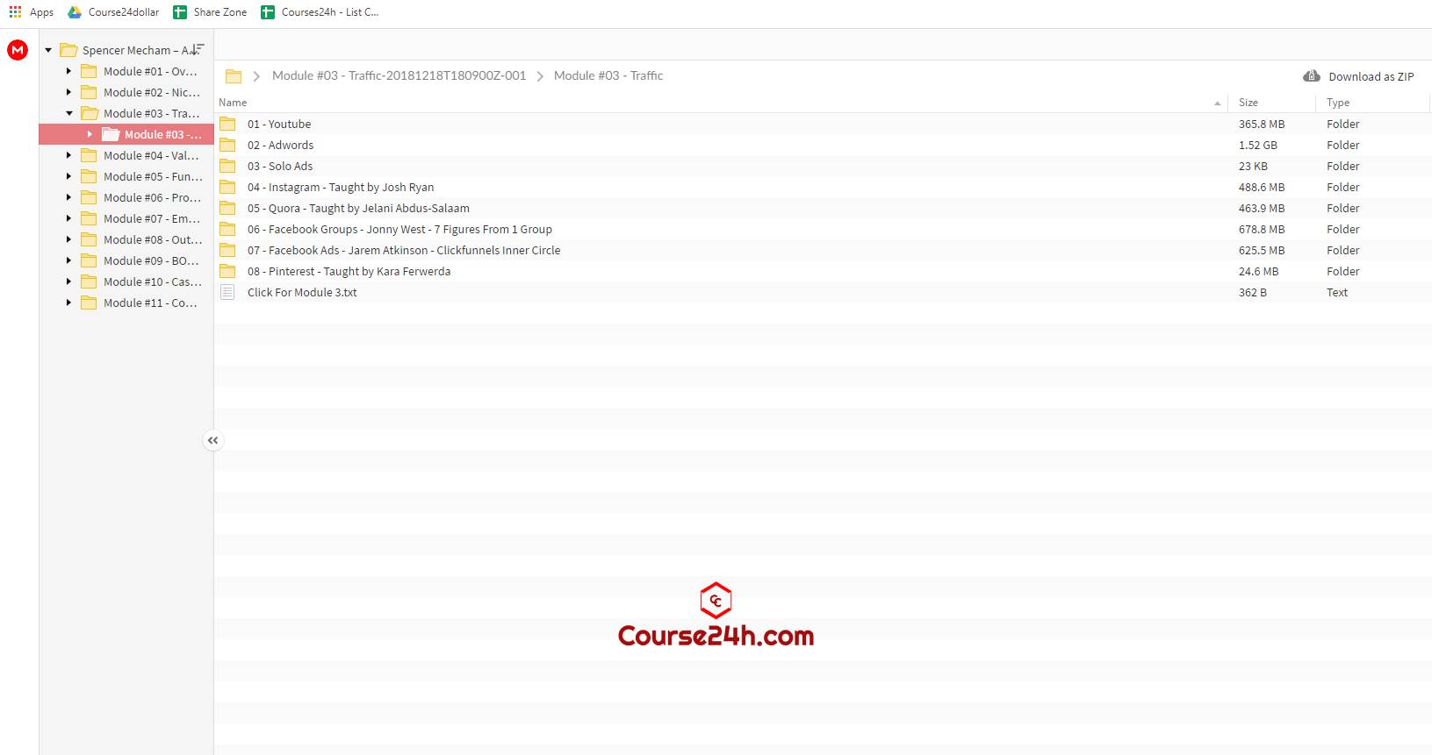Open the 02 - Adwords folder

[x=280, y=145]
